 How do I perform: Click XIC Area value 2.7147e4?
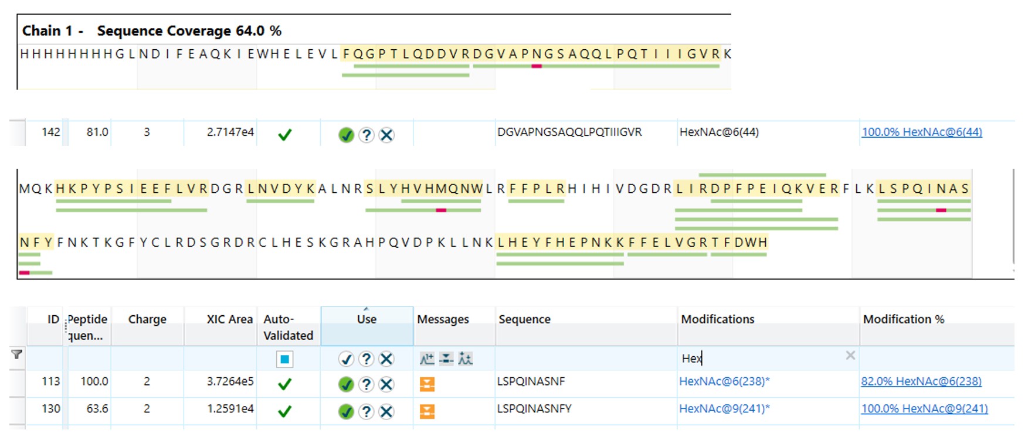[x=230, y=132]
